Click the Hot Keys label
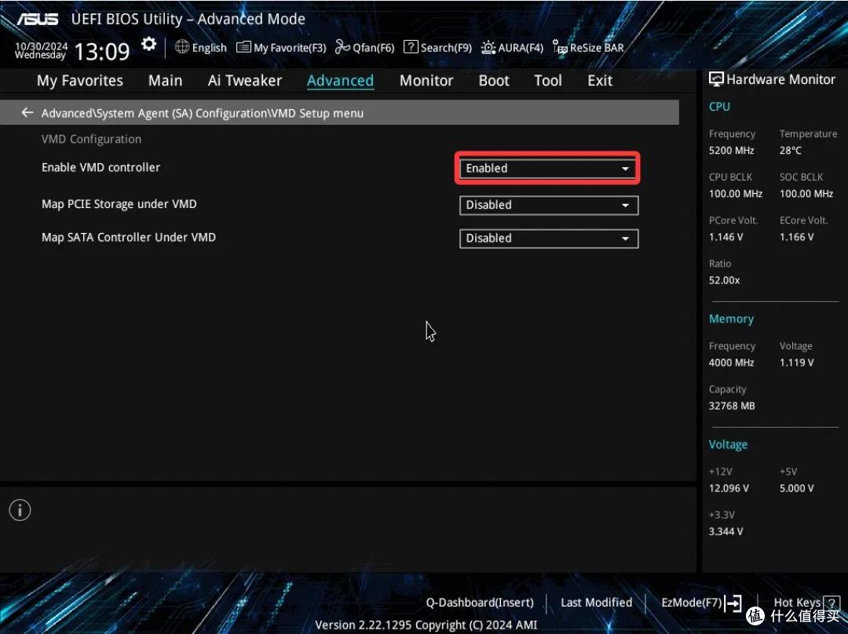This screenshot has width=848, height=634. (x=797, y=603)
